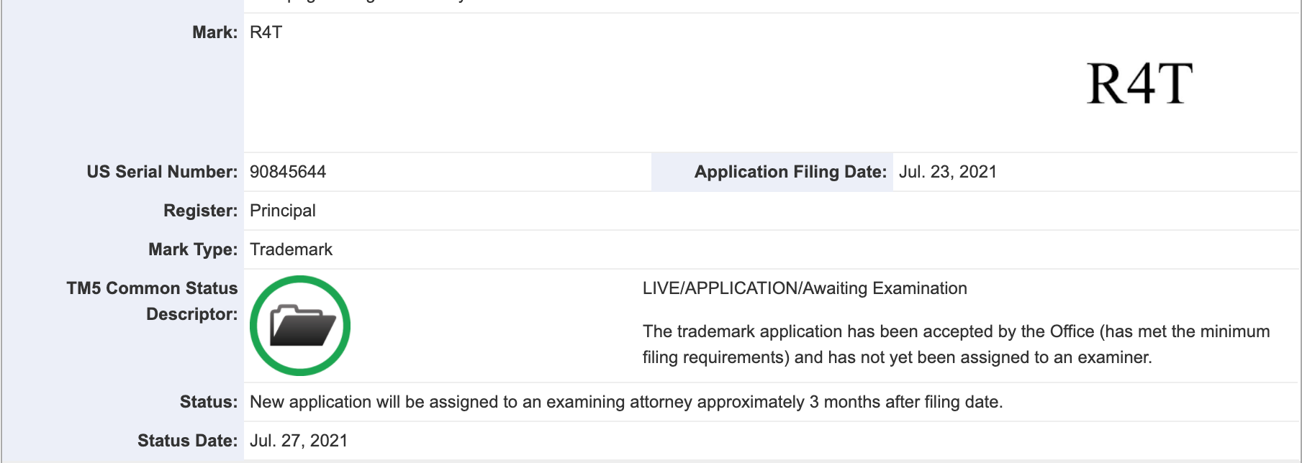Click the TM5 Common Status Descriptor label

(x=152, y=301)
